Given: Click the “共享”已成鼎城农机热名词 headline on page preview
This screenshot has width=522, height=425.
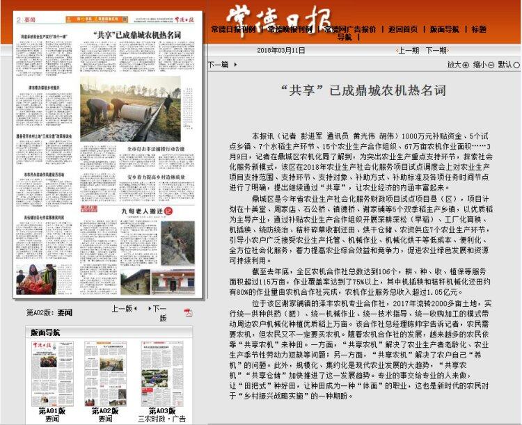Looking at the screenshot, I should click(137, 35).
